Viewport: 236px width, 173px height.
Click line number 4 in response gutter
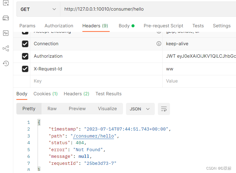coord(28,143)
